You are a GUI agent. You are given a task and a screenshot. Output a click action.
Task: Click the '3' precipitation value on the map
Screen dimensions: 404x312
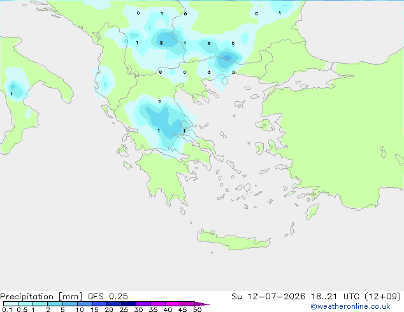(x=161, y=43)
